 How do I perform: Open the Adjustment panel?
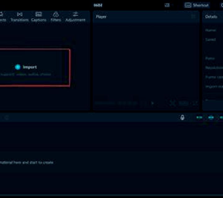[x=75, y=17]
